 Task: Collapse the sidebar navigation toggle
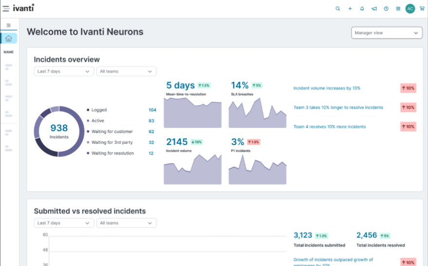point(9,25)
